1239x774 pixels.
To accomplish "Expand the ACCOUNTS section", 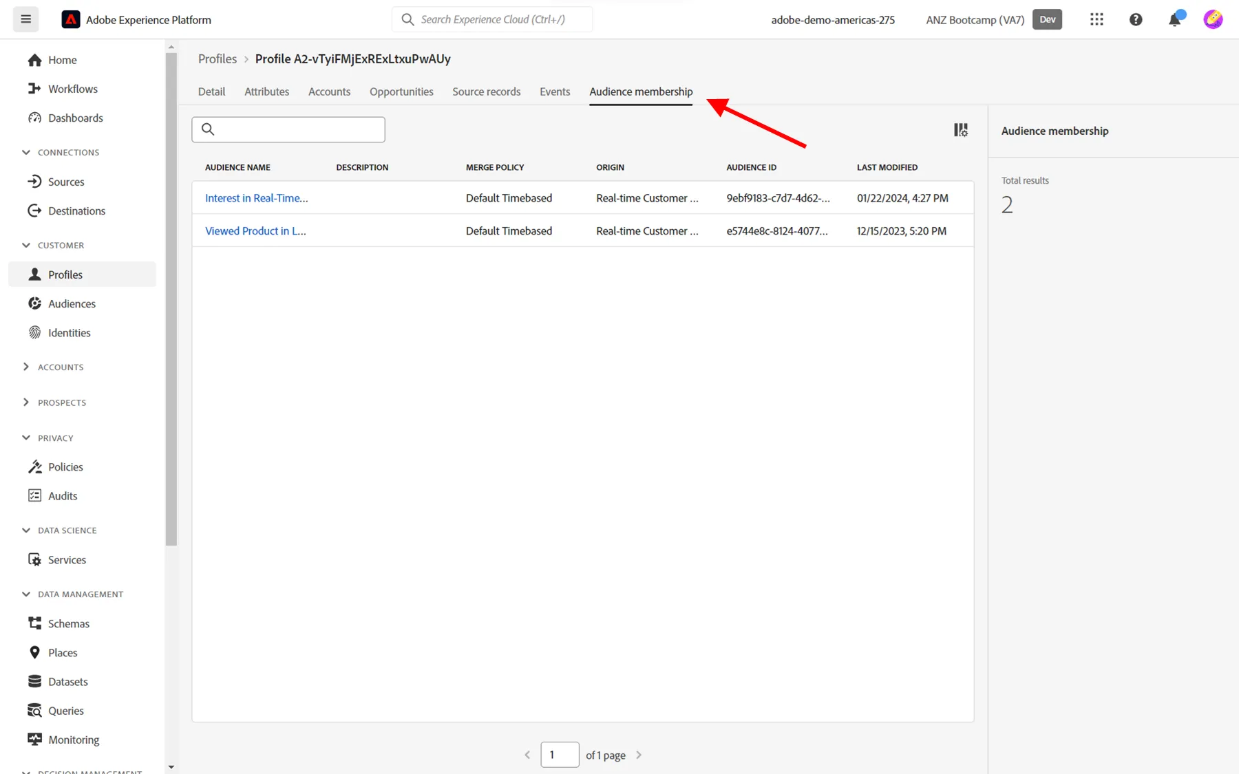I will click(52, 367).
